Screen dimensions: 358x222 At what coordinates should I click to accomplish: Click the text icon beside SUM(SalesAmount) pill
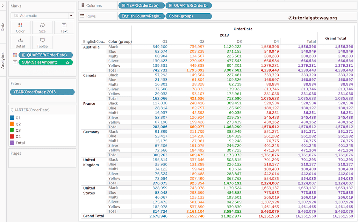click(x=15, y=62)
